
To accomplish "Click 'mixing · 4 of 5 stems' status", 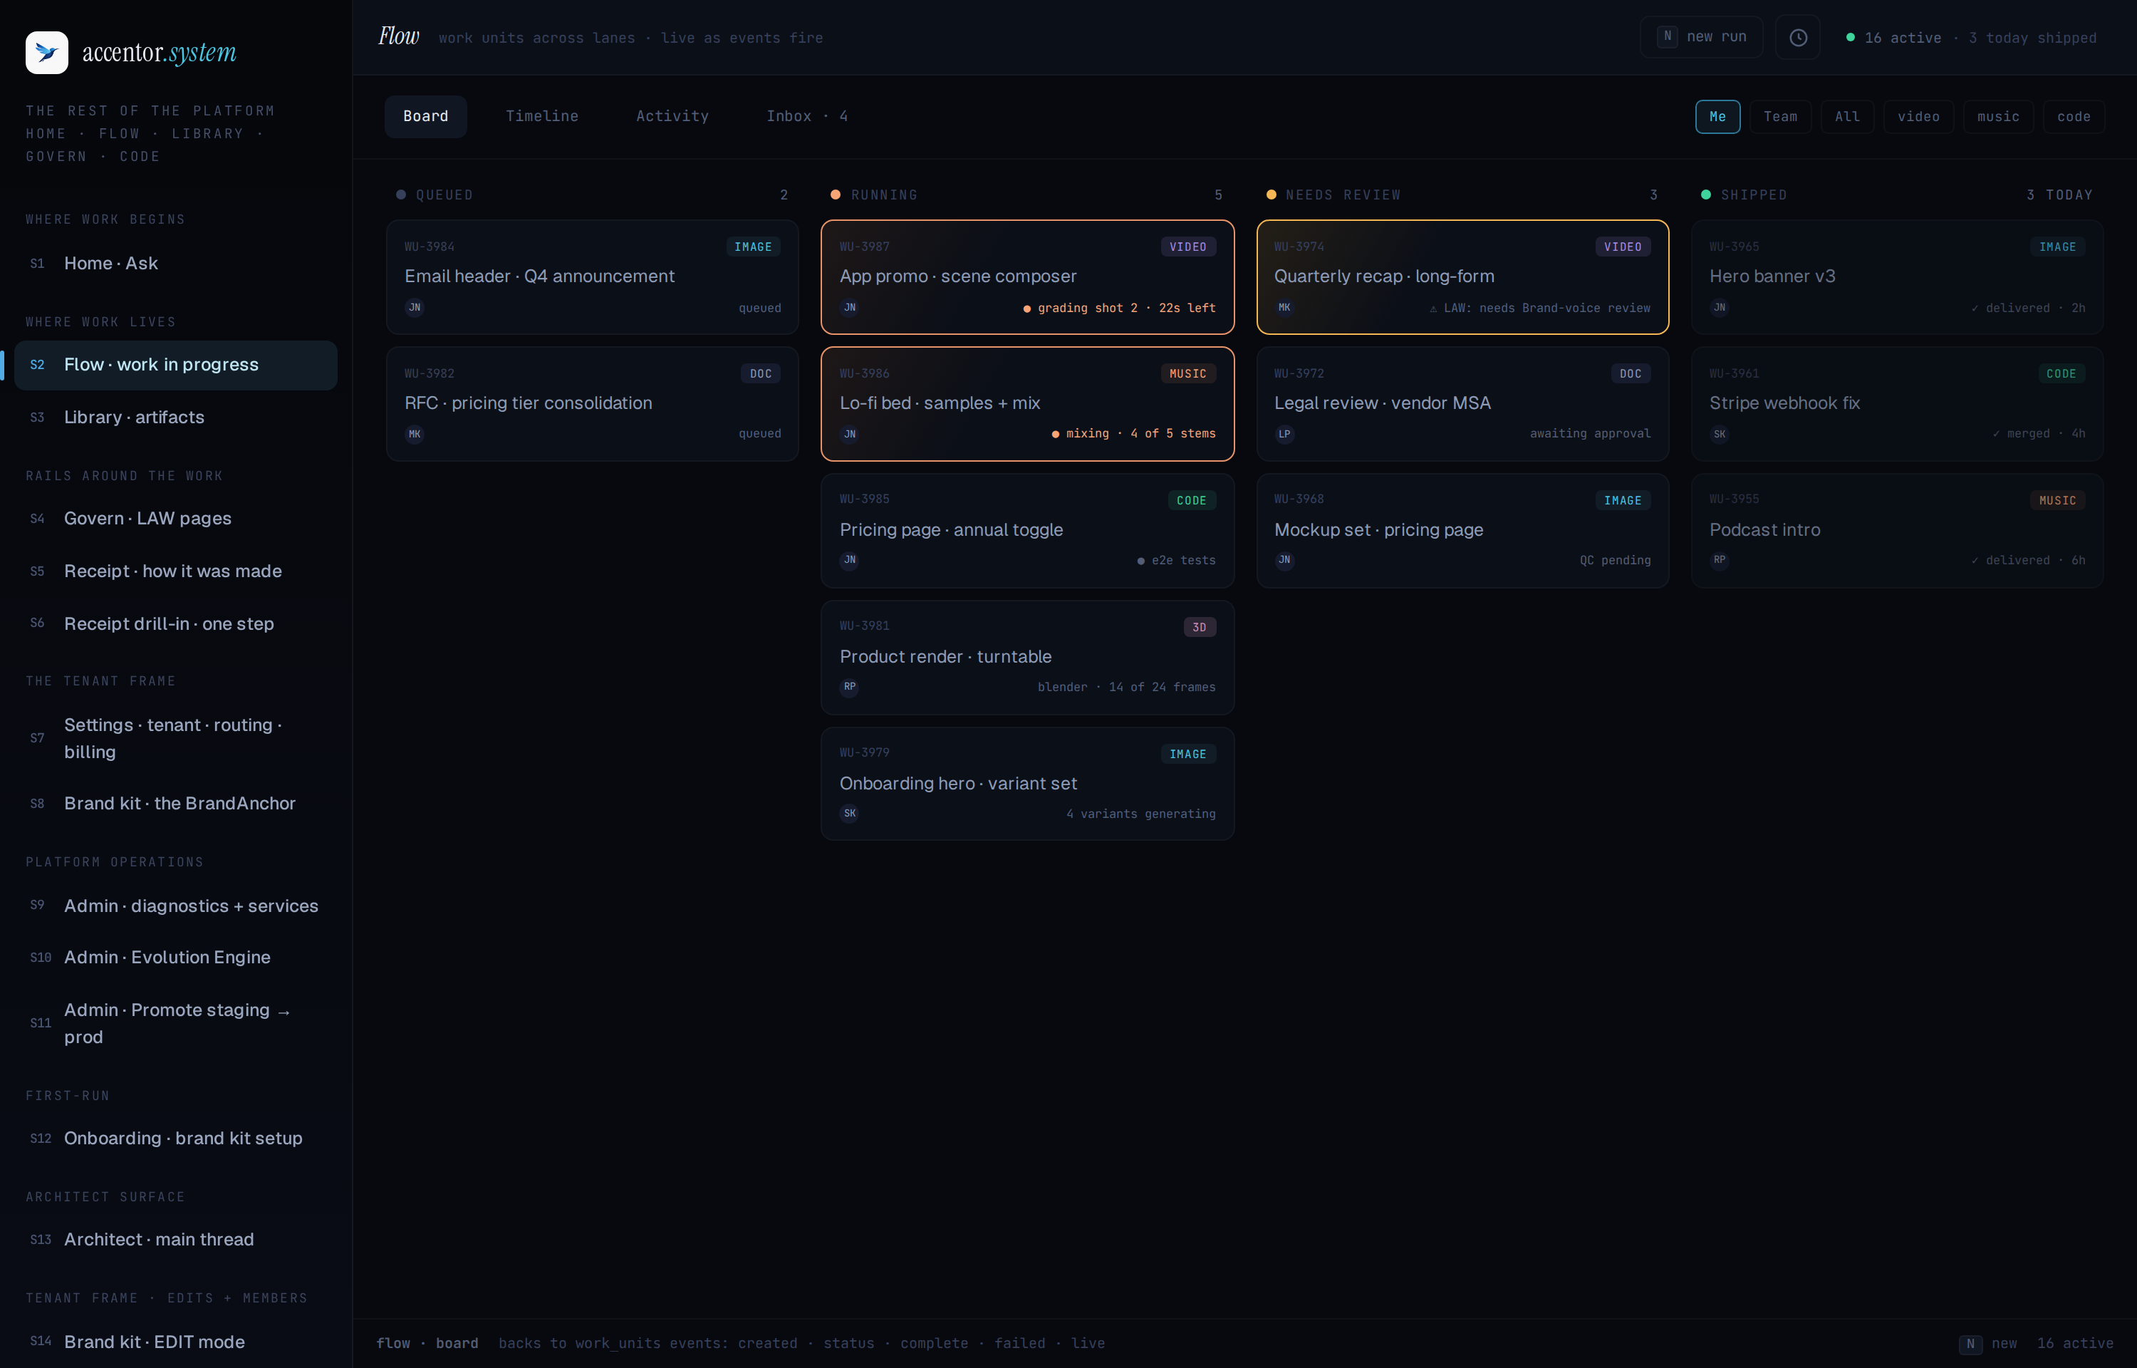I will click(1134, 435).
